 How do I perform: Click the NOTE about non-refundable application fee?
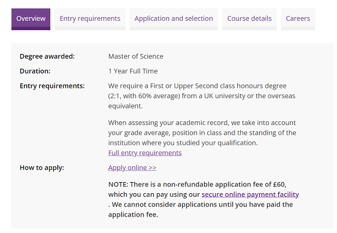[x=203, y=199]
